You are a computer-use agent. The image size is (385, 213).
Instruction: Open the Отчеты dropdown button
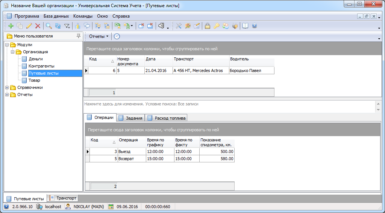tap(99, 36)
